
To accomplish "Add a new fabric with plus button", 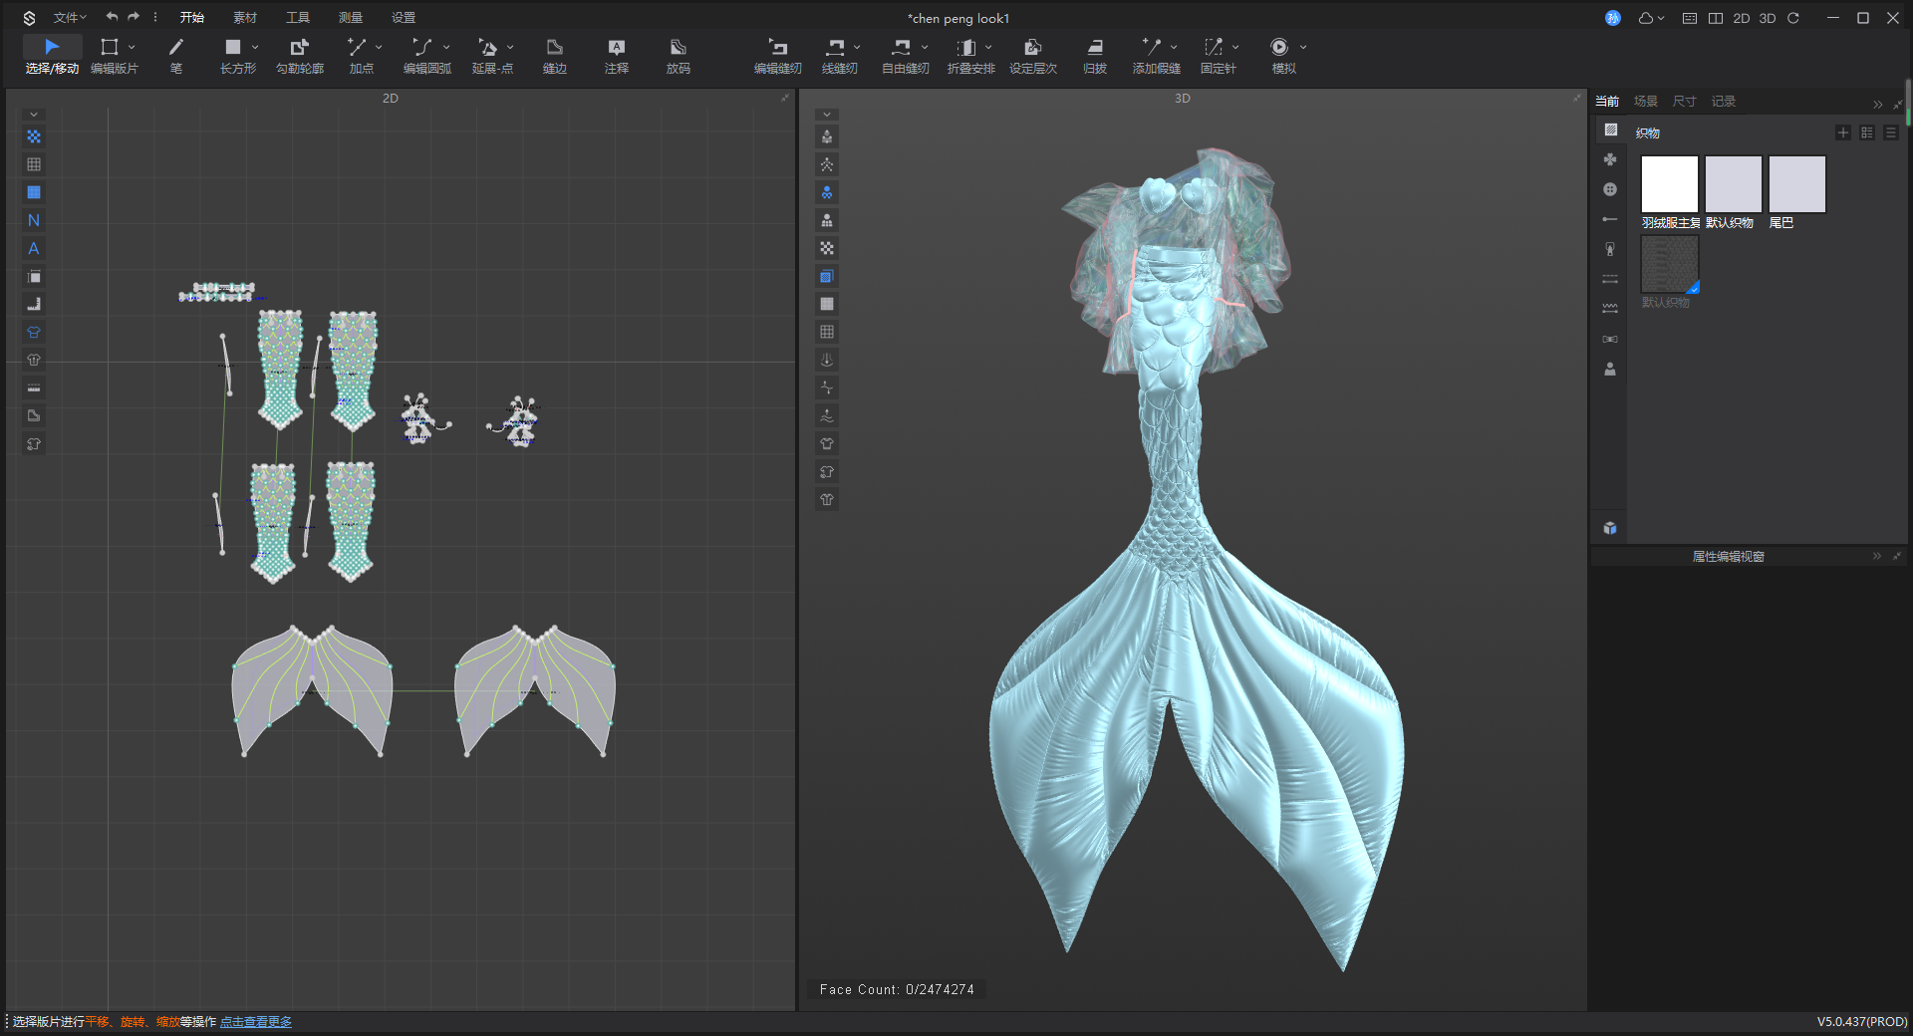I will [x=1842, y=132].
